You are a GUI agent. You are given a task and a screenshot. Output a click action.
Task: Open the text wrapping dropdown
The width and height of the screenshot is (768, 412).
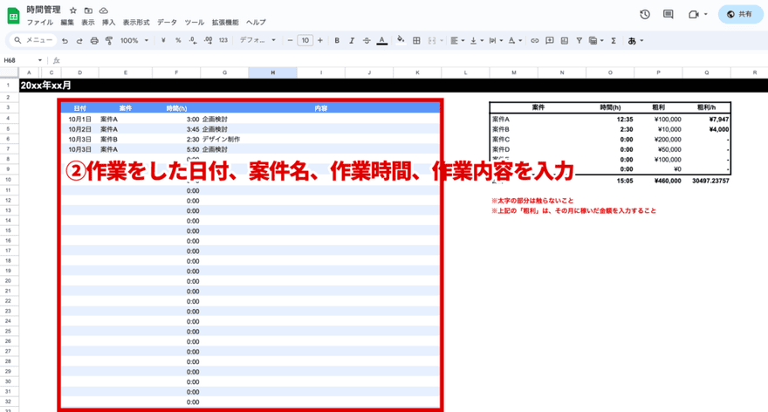(x=496, y=41)
